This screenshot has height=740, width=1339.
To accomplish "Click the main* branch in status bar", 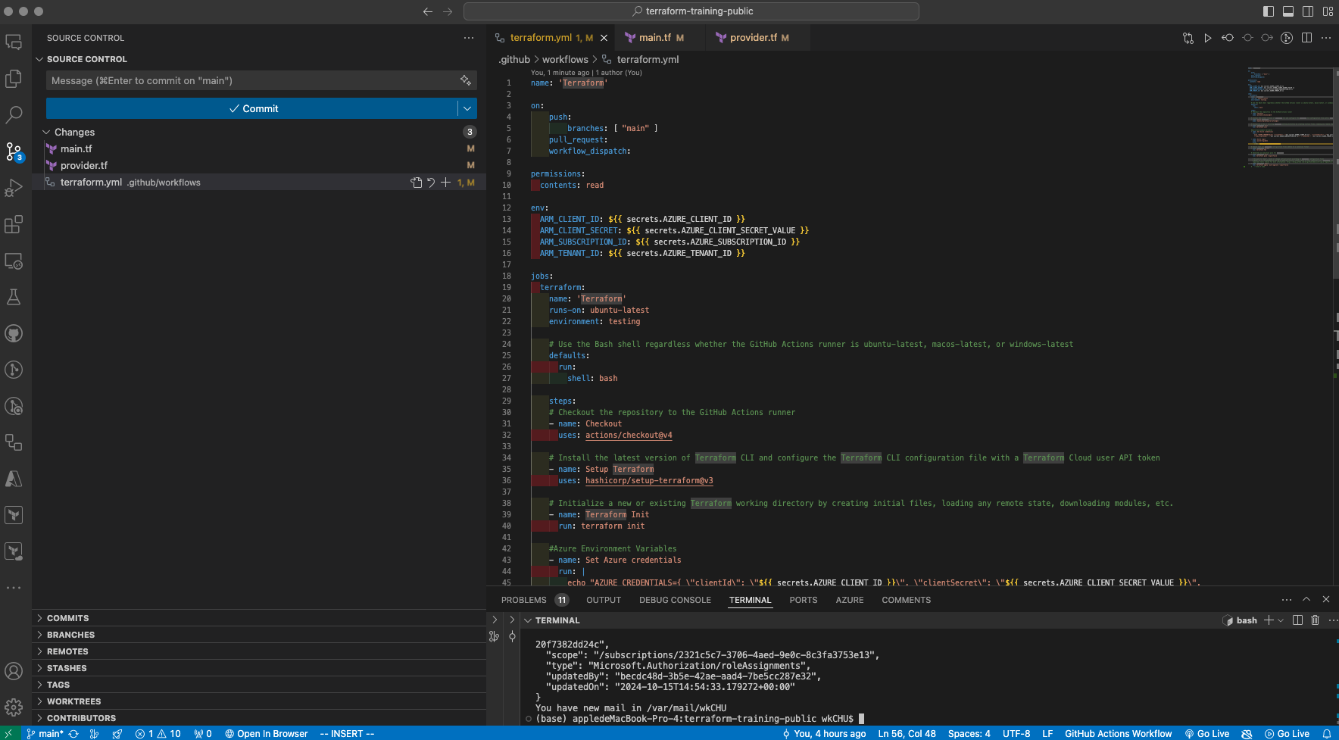I will click(45, 734).
